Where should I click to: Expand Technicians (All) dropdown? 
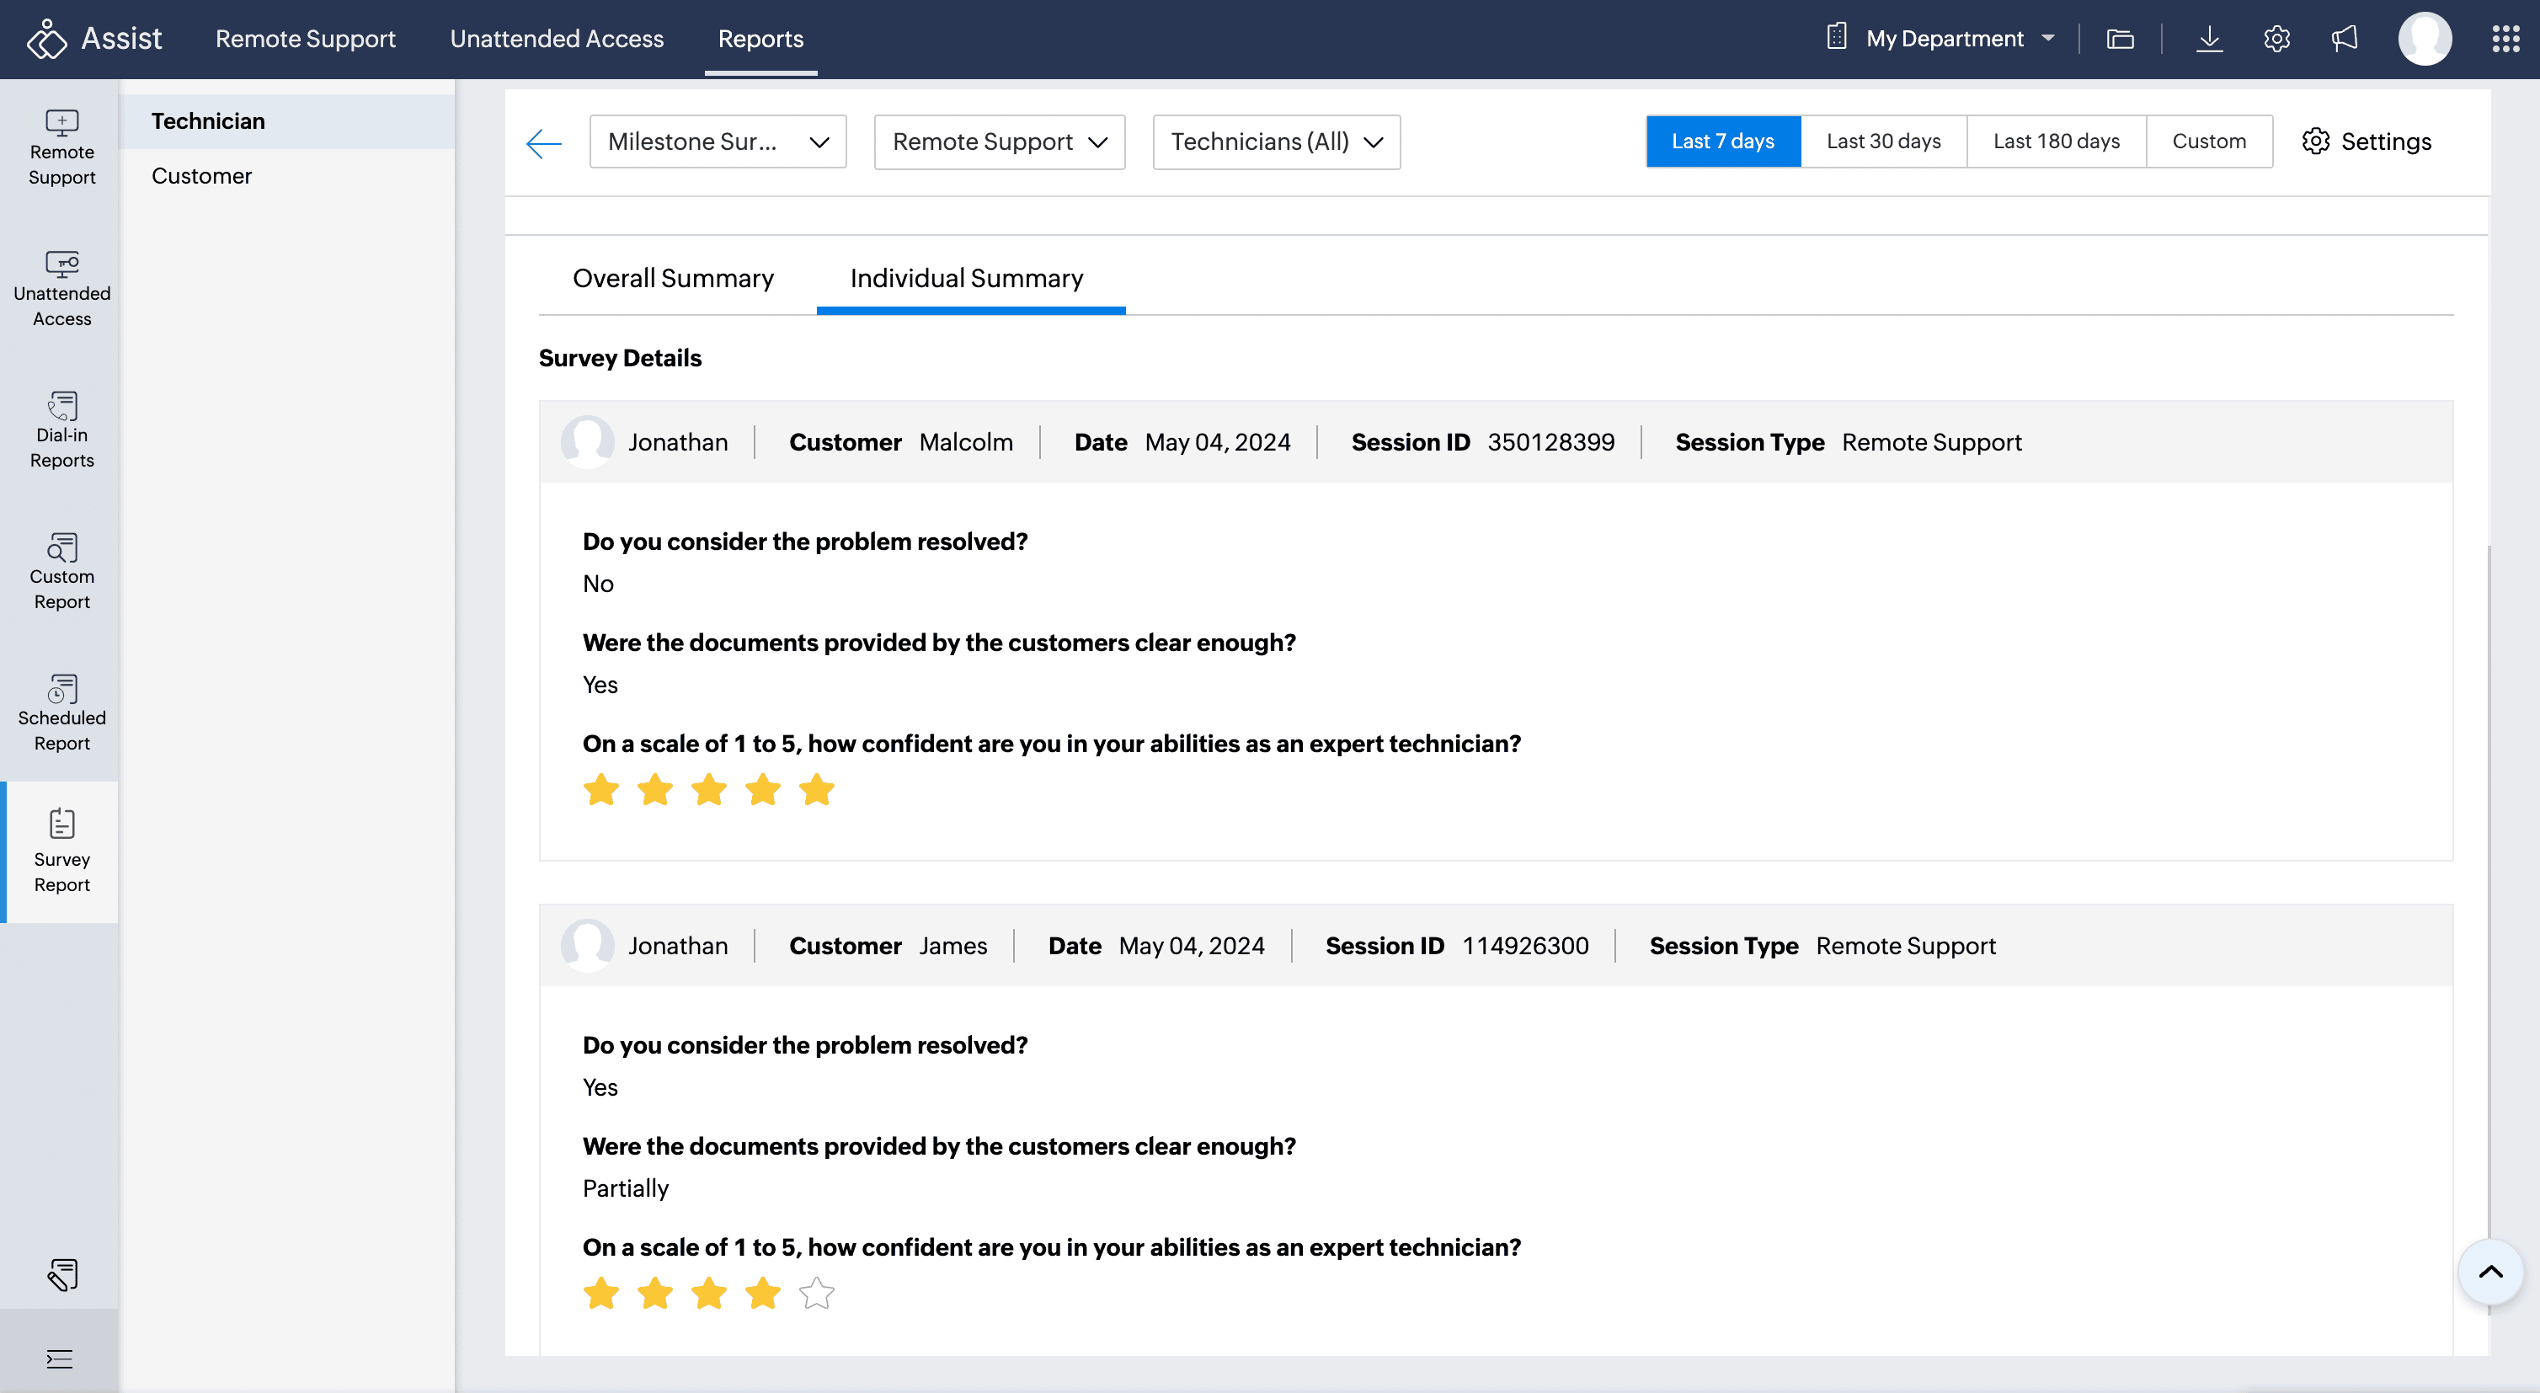1275,142
